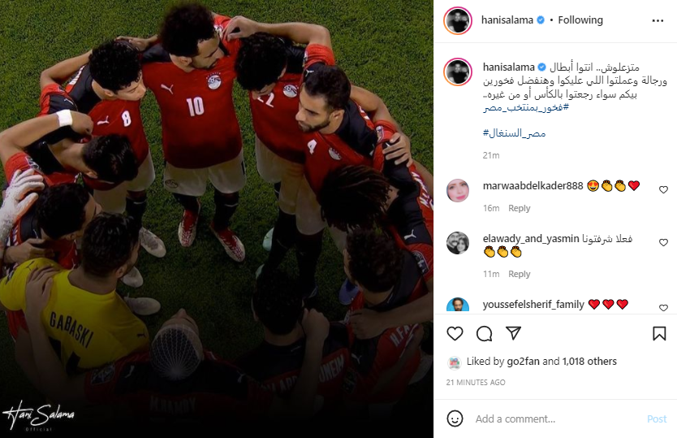Open the comment bubble icon
The image size is (677, 438).
(x=484, y=334)
